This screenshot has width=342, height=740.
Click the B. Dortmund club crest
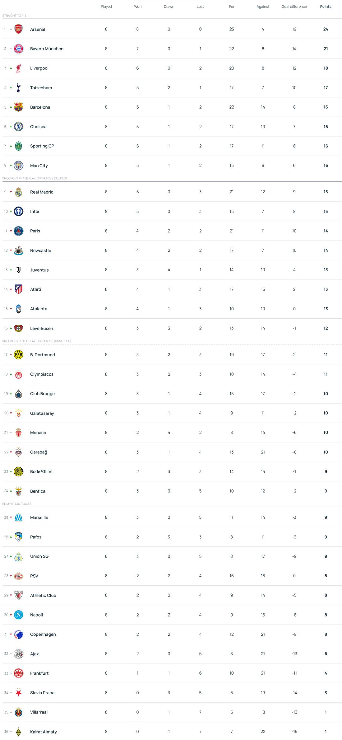(x=18, y=355)
